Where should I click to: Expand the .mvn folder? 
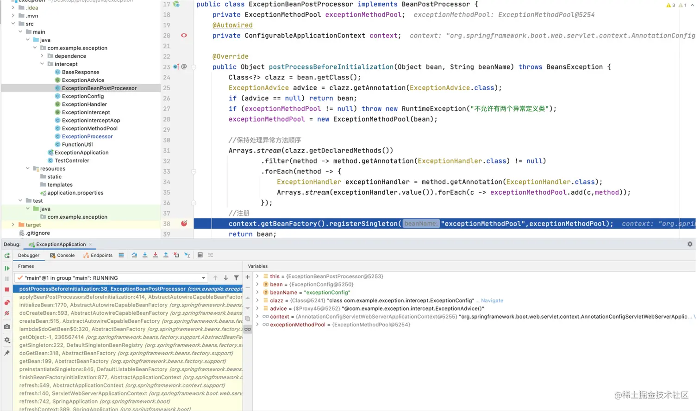pos(13,16)
